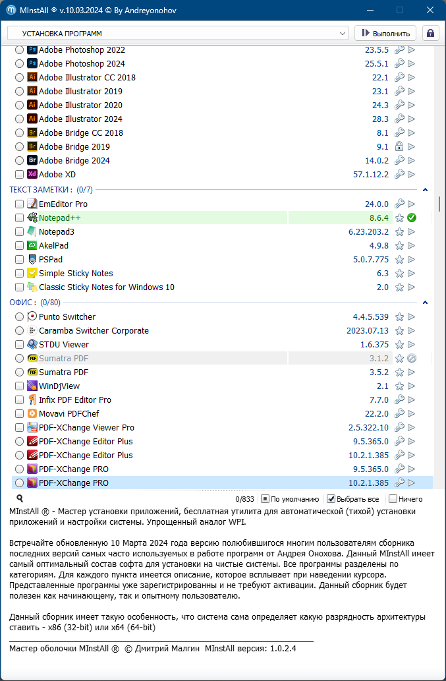
Task: Click the play arrow for Adobe XD
Action: coord(412,175)
